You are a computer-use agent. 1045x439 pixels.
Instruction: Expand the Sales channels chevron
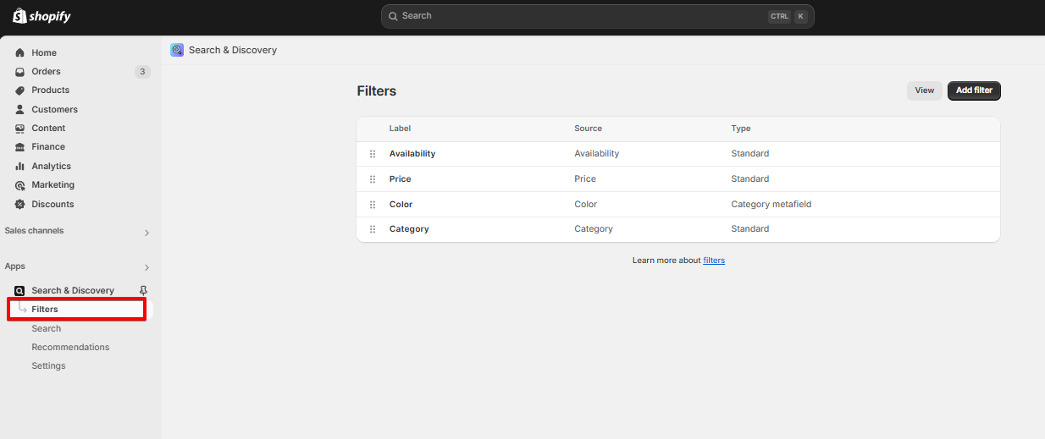point(147,233)
